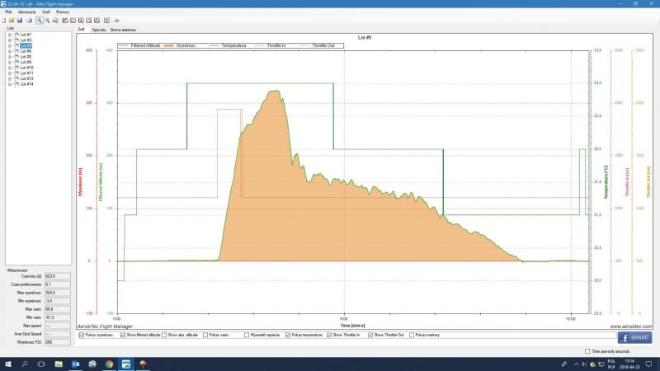660x371 pixels.
Task: Click the Print toolbar icon
Action: tap(29, 20)
